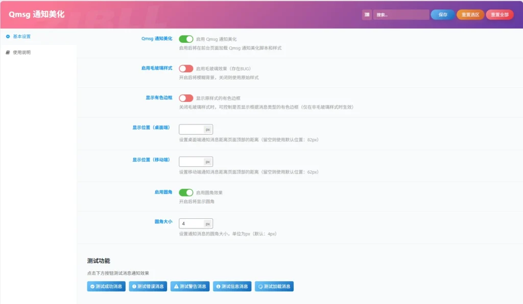Focus the 搜索 search field in the header
The image size is (523, 304).
click(400, 15)
